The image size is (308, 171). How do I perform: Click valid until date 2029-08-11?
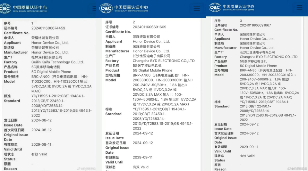coord(41,144)
